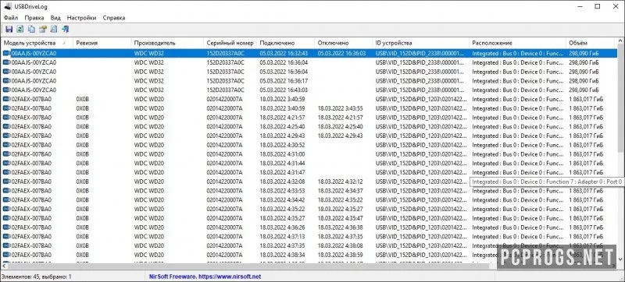Click drive icon of row connected 18.03.2022 4:36:26
This screenshot has width=625, height=282.
[7, 227]
